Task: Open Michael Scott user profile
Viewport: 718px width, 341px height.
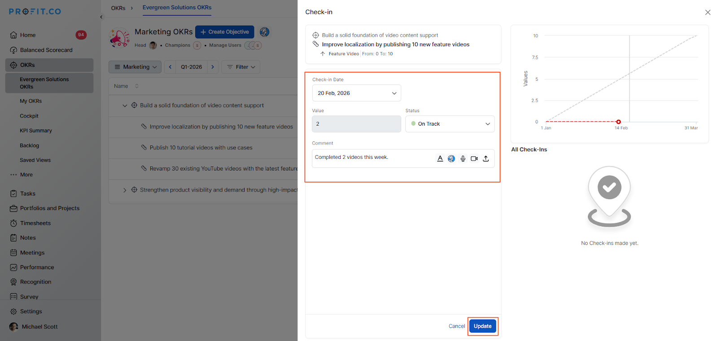Action: 34,327
